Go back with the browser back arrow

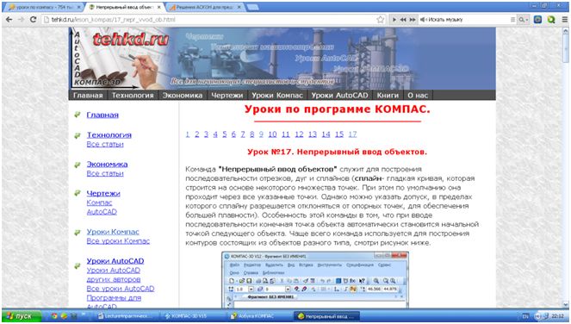(x=9, y=19)
